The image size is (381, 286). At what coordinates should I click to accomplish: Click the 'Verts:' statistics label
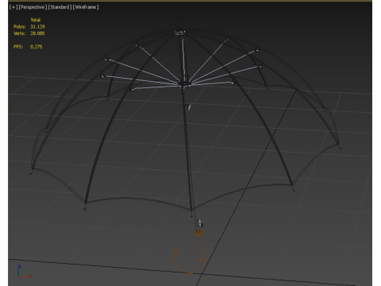pyautogui.click(x=20, y=33)
